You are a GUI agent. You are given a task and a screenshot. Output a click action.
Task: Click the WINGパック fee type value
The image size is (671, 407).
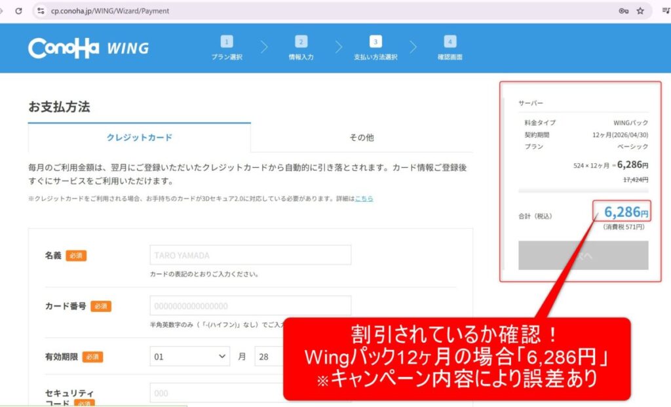(x=631, y=123)
